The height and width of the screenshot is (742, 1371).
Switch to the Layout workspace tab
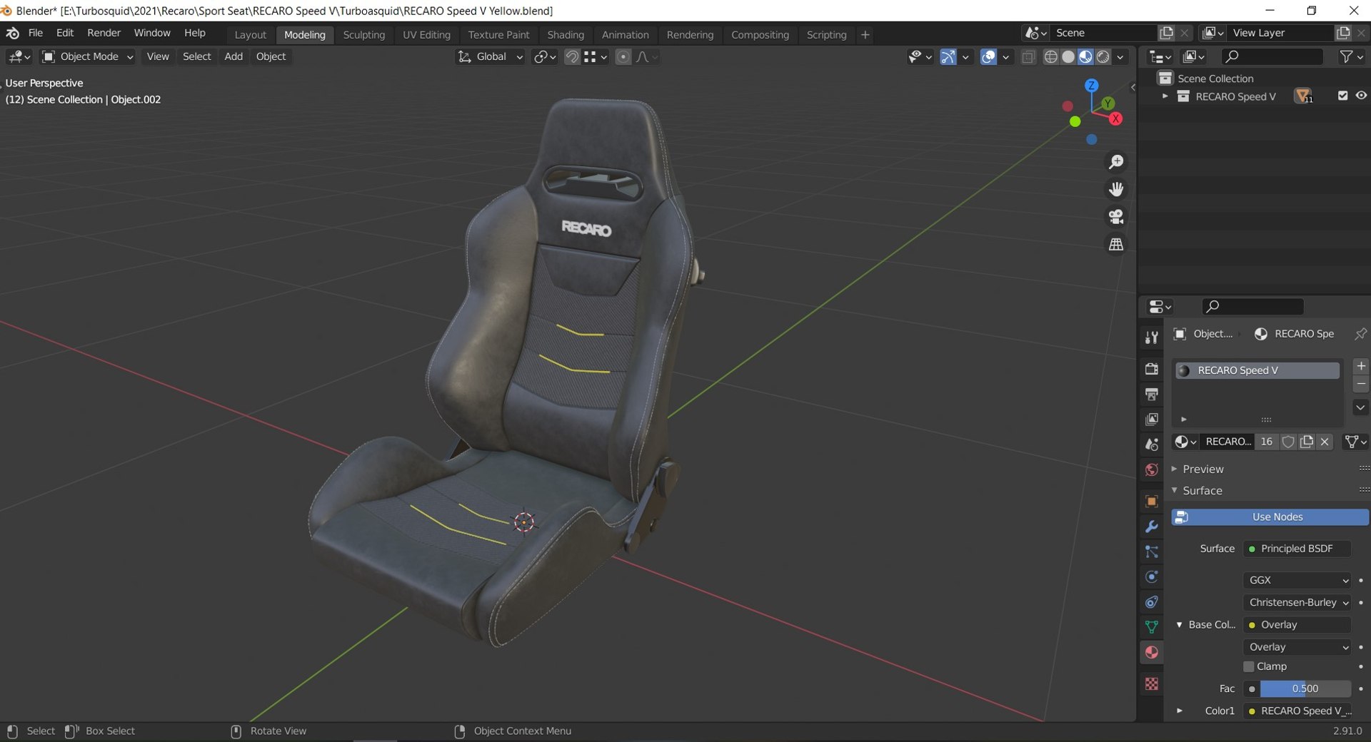[x=250, y=34]
